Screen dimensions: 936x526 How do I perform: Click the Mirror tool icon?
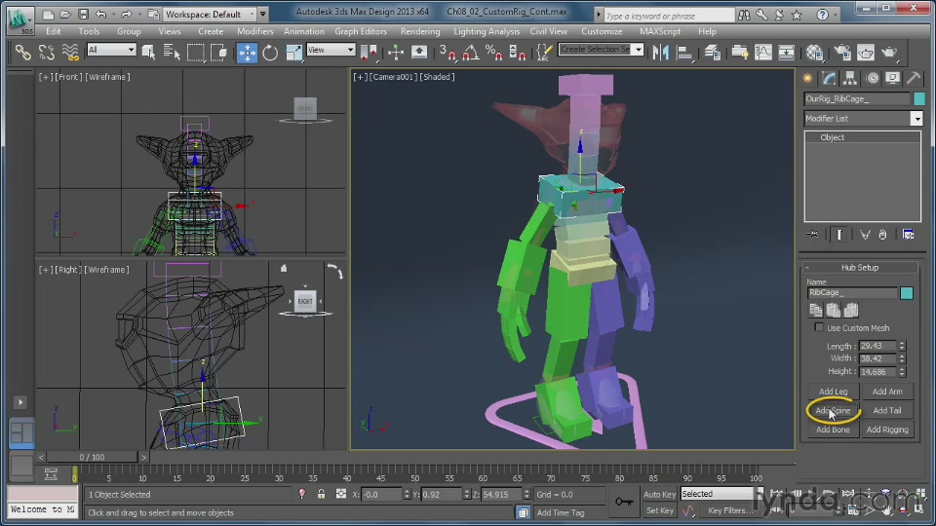661,53
